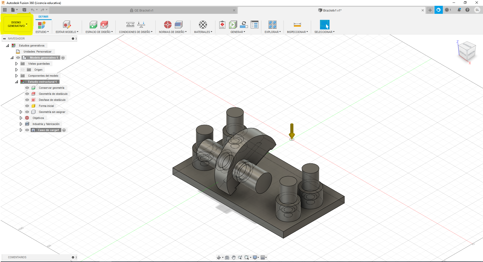This screenshot has height=262, width=483.
Task: Add a new design tab with plus button
Action: pyautogui.click(x=430, y=10)
